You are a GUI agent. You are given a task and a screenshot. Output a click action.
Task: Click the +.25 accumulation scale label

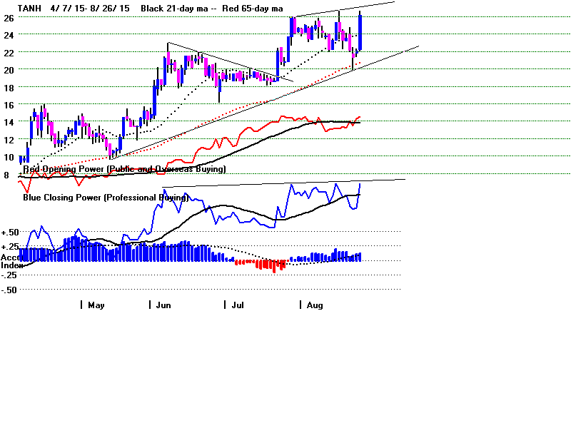10,246
